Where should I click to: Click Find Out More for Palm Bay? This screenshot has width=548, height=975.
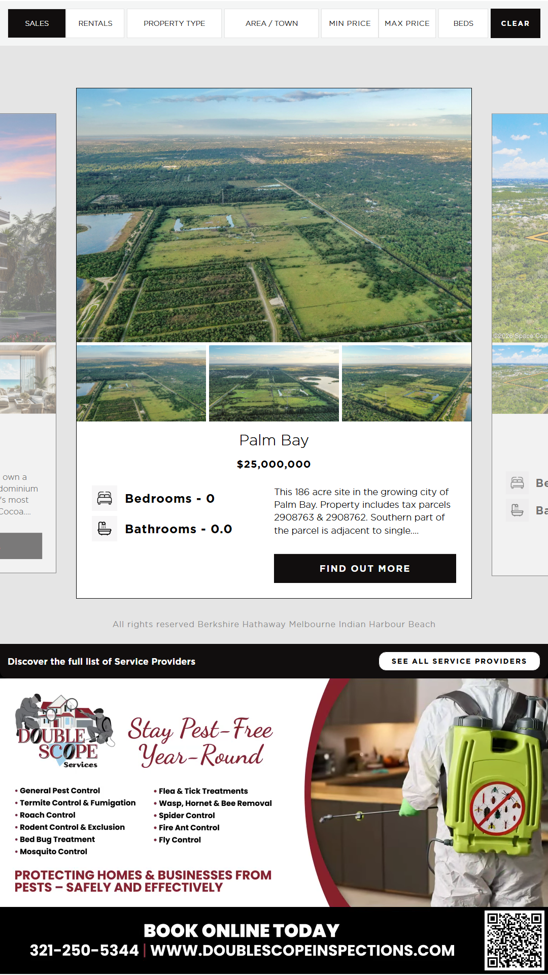coord(365,568)
